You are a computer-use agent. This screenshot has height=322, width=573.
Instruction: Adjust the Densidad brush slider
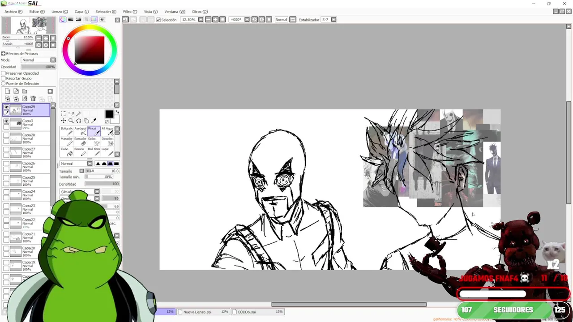click(x=102, y=184)
